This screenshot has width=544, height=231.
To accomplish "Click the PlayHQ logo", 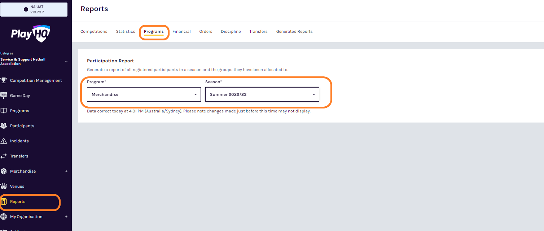I will (x=31, y=34).
